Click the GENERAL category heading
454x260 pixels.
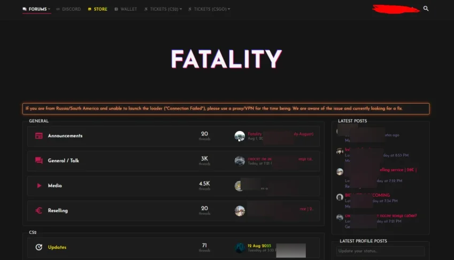[x=39, y=121]
